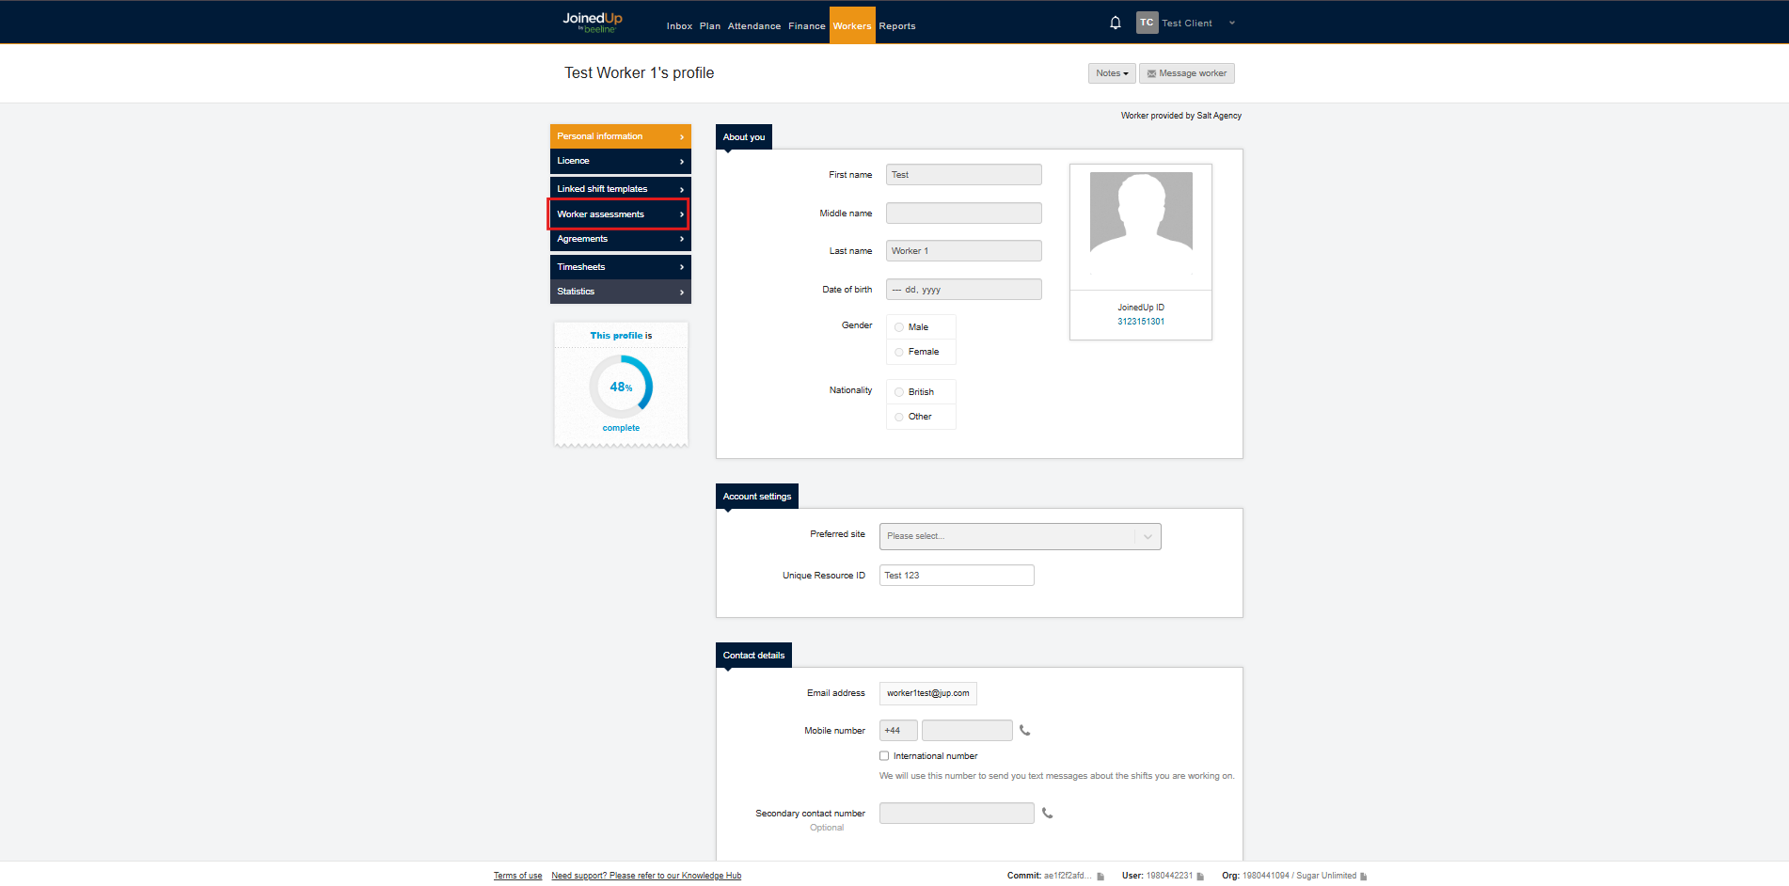Open the Test Client account menu arrow
Viewport: 1789px width, 886px height.
click(1232, 24)
